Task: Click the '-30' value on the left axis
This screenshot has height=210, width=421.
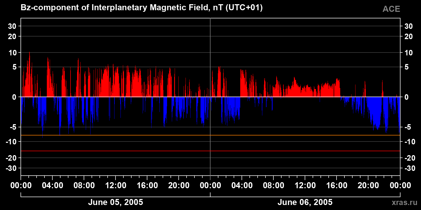Action: pos(11,168)
